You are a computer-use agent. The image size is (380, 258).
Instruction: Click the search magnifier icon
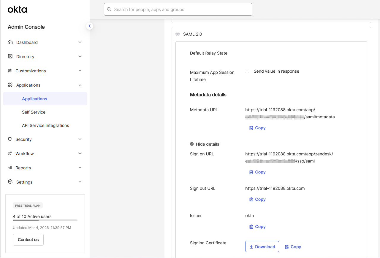pos(109,9)
